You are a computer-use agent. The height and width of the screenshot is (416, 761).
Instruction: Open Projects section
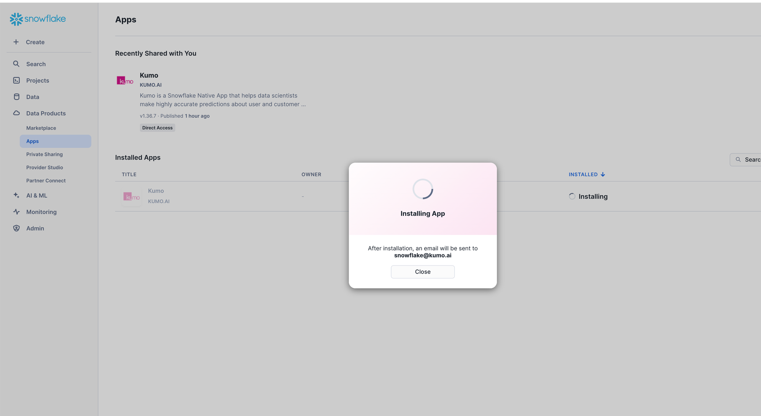tap(38, 81)
